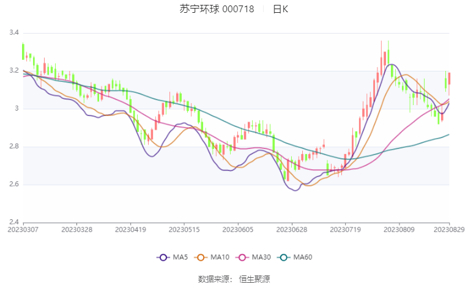Click the 20230829 final date label
Screen dimensions: 468x284
[449, 229]
